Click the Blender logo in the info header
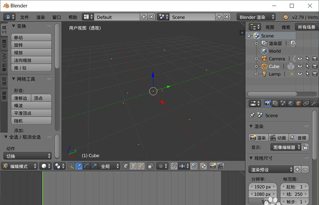Image resolution: width=319 pixels, height=205 pixels. (x=285, y=17)
